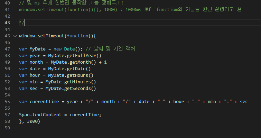Screen dimensions: 261x138
Task: Click the '}, 3000)' closing line
Action: (30, 121)
